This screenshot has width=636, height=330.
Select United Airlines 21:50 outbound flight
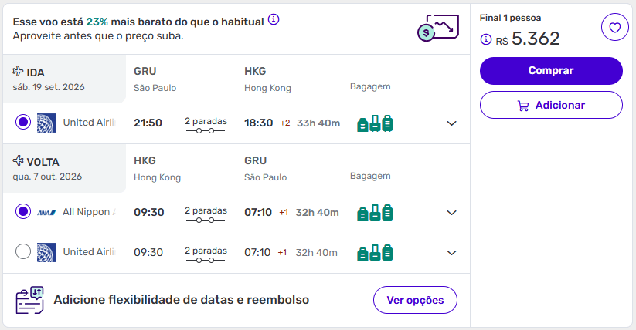click(x=23, y=123)
